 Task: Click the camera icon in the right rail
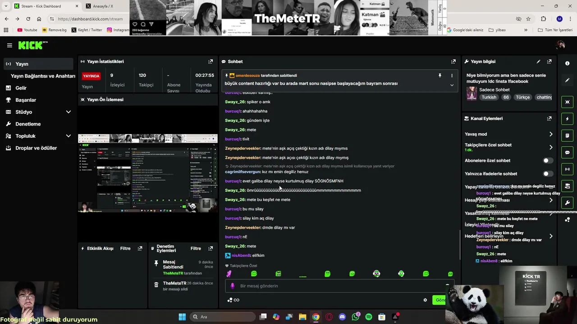coord(568,186)
